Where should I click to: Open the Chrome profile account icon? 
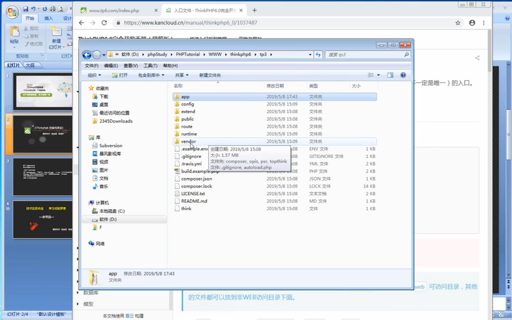tap(472, 23)
